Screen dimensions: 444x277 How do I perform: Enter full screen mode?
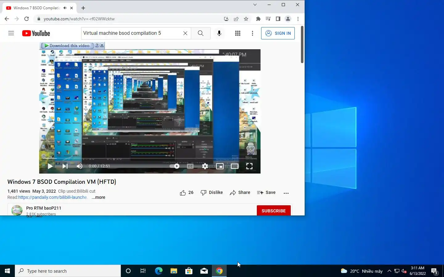pos(249,166)
